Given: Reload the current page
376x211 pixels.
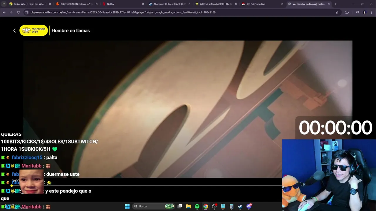Looking at the screenshot, I should click(x=18, y=12).
